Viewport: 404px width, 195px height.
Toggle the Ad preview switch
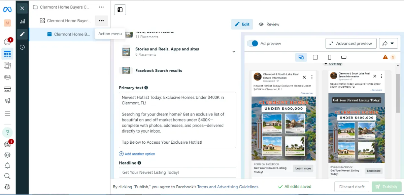pyautogui.click(x=252, y=43)
